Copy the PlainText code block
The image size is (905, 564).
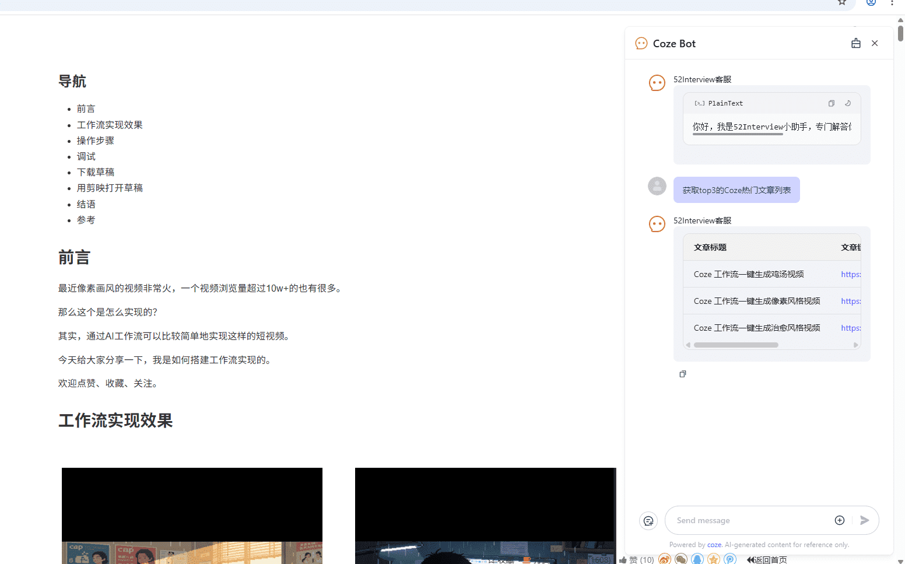point(831,103)
